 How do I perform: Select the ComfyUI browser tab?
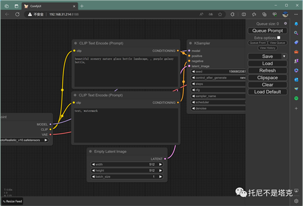click(50, 6)
